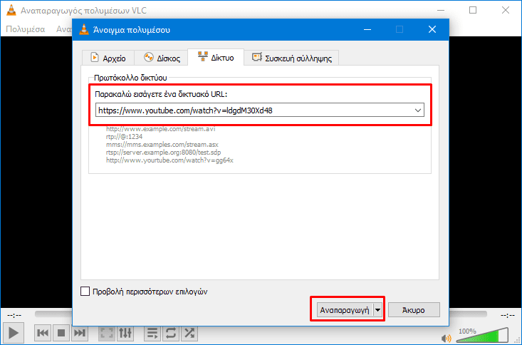
Task: Toggle fullscreen mode icon
Action: point(107,333)
